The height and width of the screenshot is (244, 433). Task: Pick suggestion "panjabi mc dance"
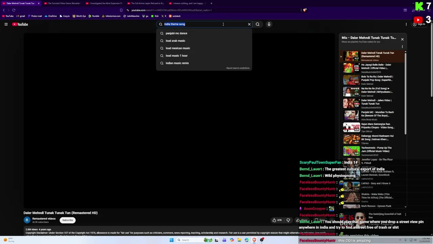204,33
